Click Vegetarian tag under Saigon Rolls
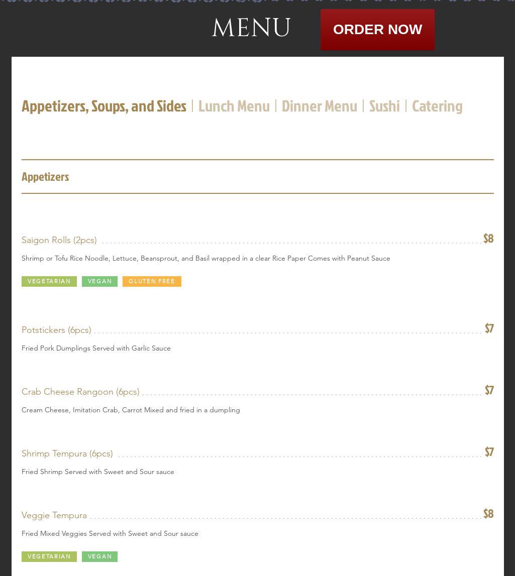The height and width of the screenshot is (576, 515). 49,281
